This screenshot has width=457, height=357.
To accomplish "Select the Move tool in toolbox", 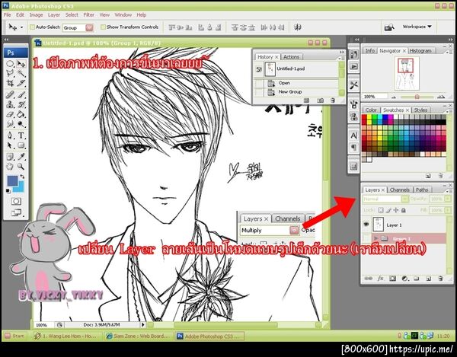I will [21, 64].
